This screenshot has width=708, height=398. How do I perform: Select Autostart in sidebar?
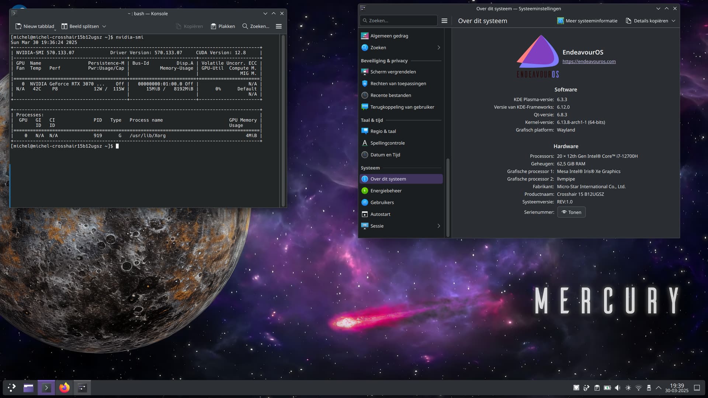[401, 214]
